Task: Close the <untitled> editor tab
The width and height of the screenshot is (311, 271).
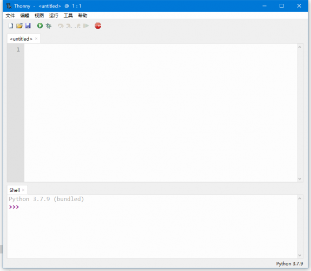Action: pyautogui.click(x=36, y=39)
